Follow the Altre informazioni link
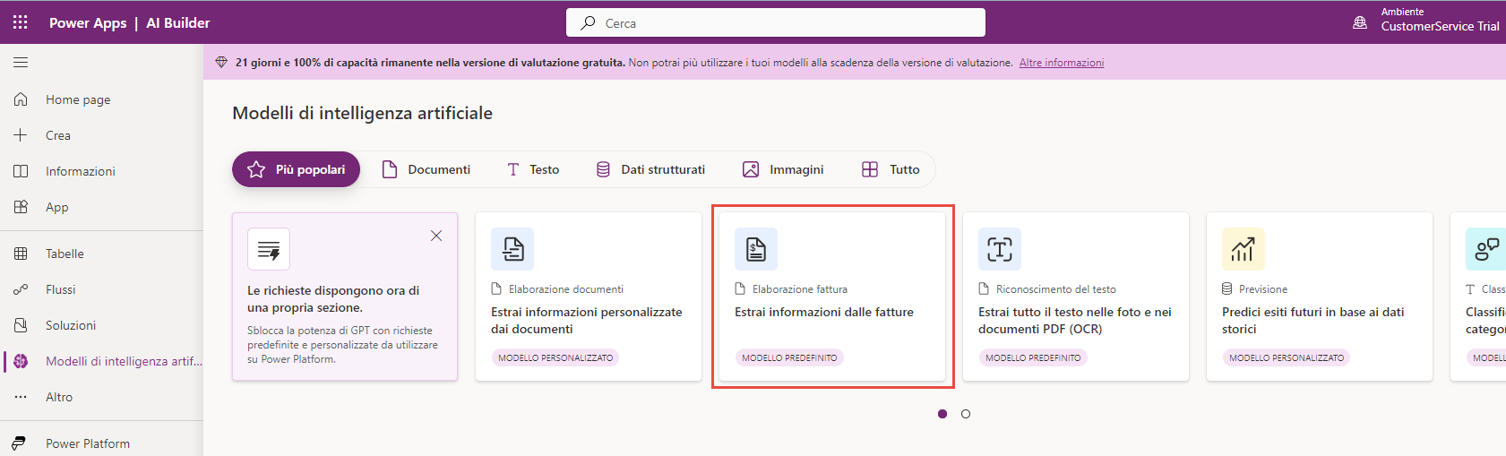This screenshot has height=456, width=1506. (1061, 63)
